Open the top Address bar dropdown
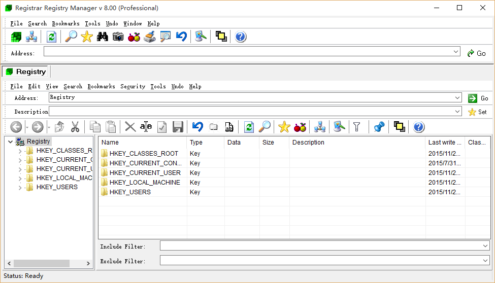Image resolution: width=495 pixels, height=283 pixels. tap(455, 51)
